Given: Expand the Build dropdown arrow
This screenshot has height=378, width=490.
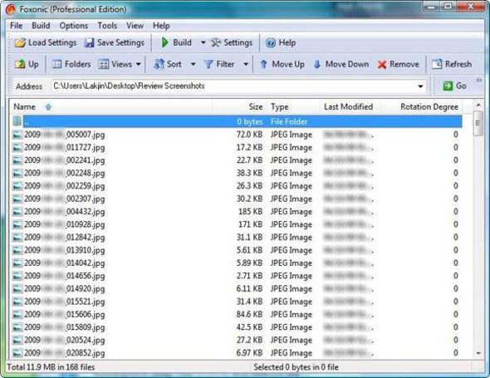Looking at the screenshot, I should 203,42.
